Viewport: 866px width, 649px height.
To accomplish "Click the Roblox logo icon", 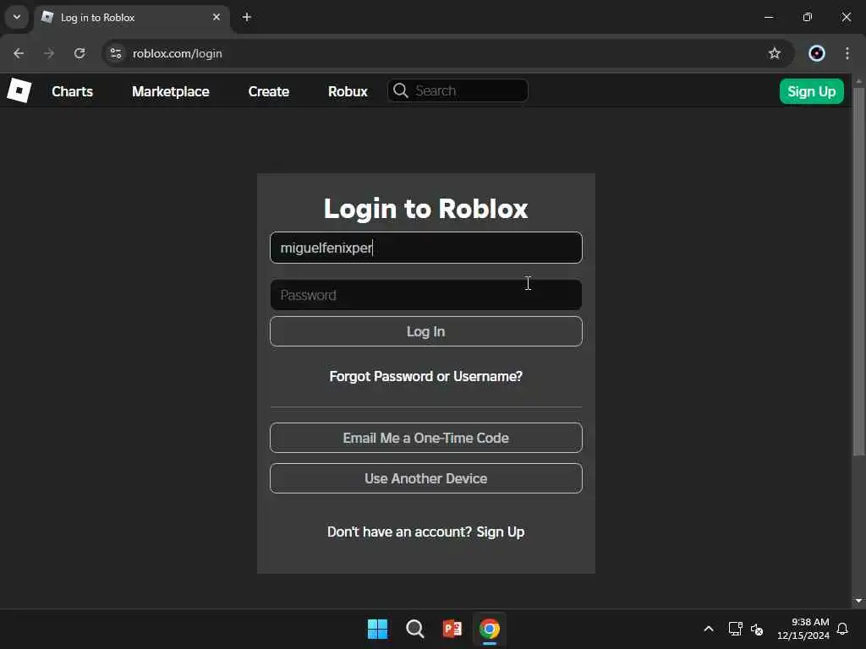I will (x=19, y=90).
